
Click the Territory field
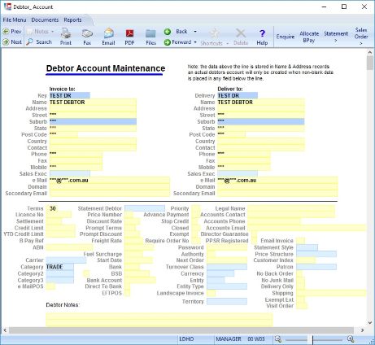click(227, 301)
